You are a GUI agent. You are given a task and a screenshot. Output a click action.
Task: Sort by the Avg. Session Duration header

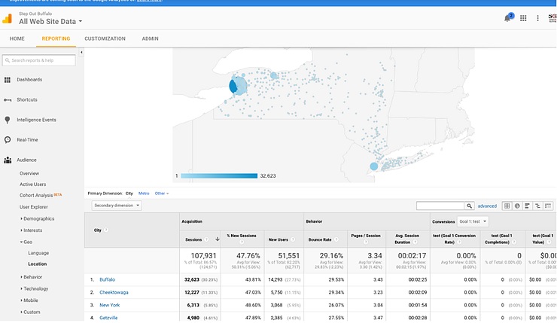point(407,239)
